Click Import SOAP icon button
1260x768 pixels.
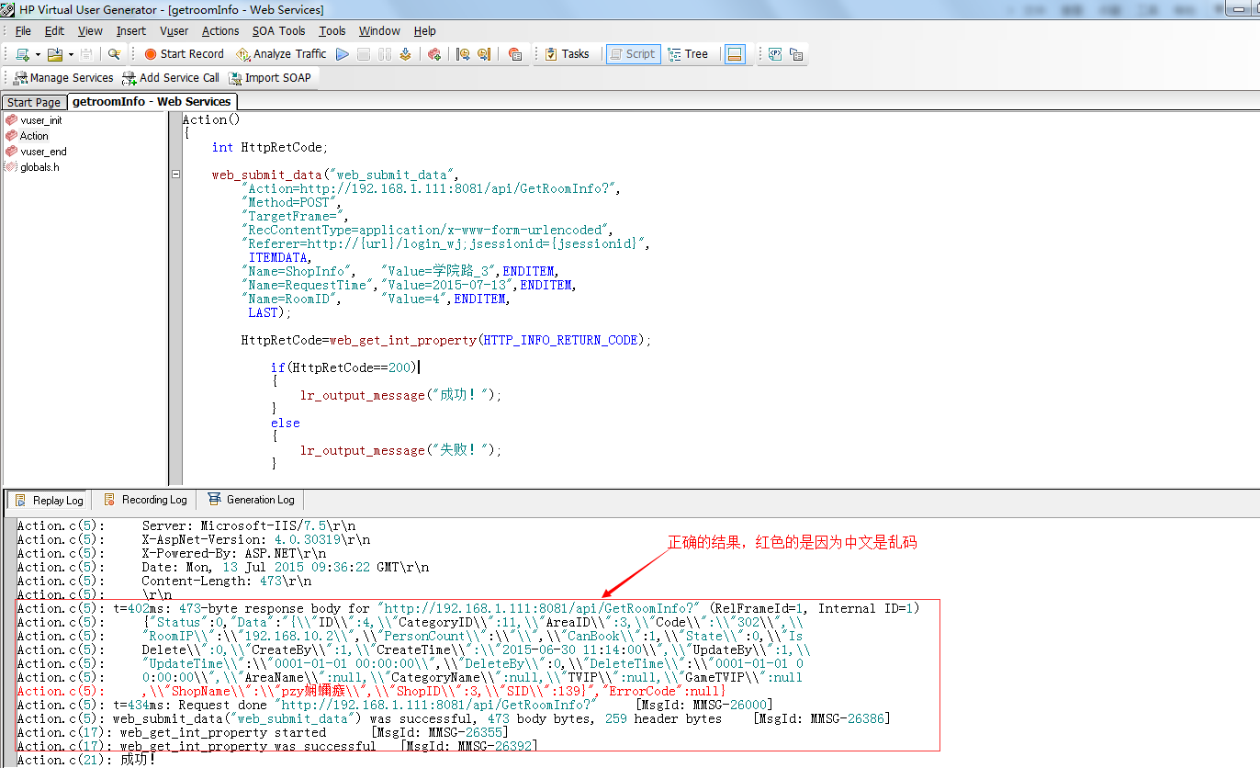coord(270,78)
